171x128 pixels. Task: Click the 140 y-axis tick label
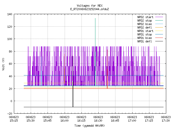pyautogui.click(x=10, y=14)
